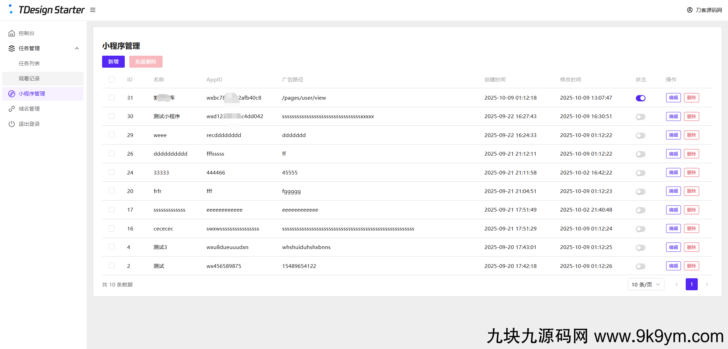Open 任务列表 in the sidebar
The width and height of the screenshot is (728, 349).
(29, 64)
